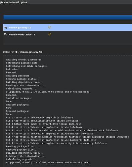Click the status icon for whonix-workstation-18
The width and height of the screenshot is (132, 167).
[50, 34]
